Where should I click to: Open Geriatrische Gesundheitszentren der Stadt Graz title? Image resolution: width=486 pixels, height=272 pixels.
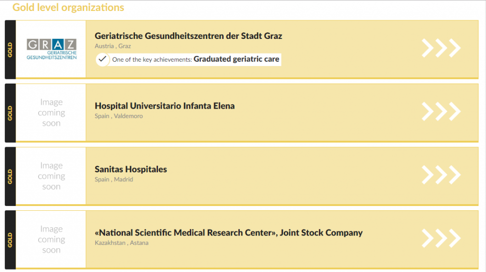click(188, 36)
